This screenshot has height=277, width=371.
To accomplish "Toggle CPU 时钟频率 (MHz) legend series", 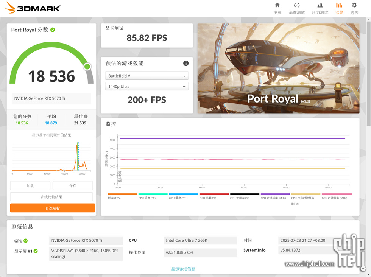I will (x=275, y=196).
